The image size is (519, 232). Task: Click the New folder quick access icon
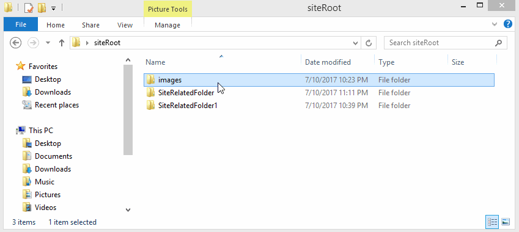point(42,7)
